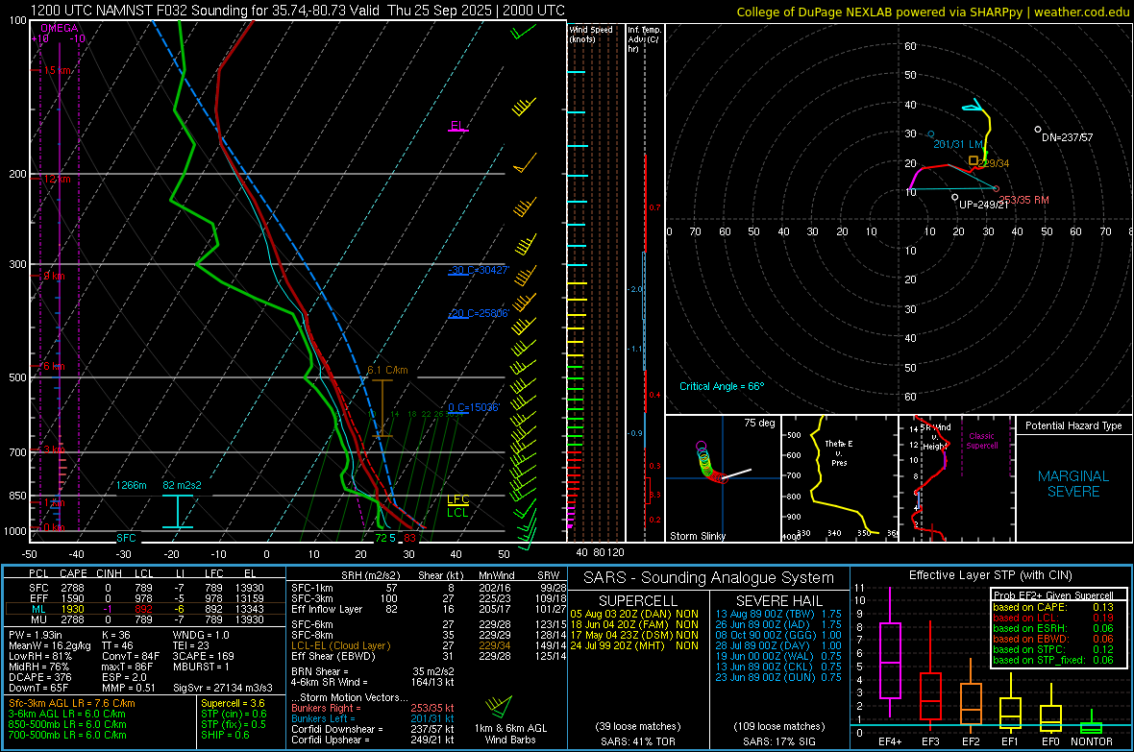1134x752 pixels.
Task: Select the '13 Aug 89 00Z (TBW)' hail analogue
Action: tap(778, 614)
